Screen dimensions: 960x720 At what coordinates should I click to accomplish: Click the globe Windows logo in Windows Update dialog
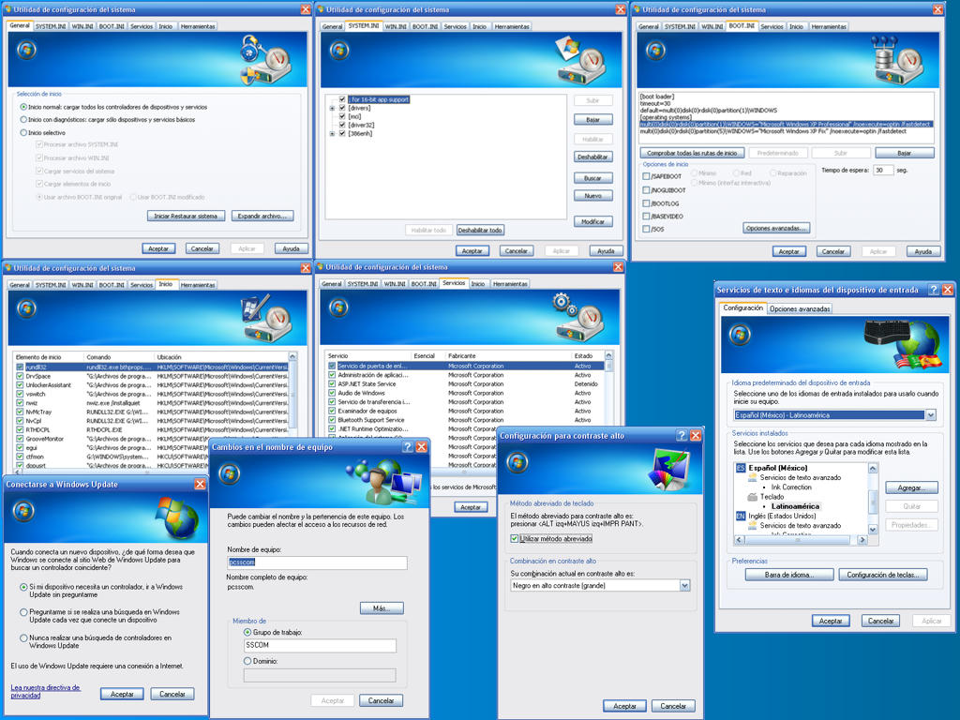177,517
